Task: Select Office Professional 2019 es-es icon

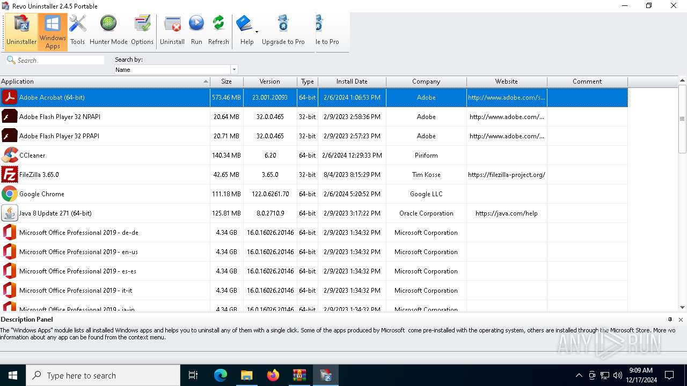Action: (10, 271)
